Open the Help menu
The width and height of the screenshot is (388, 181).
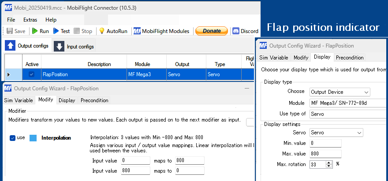(x=51, y=20)
